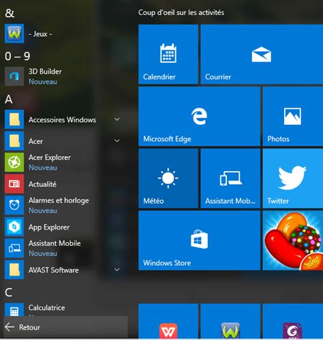
Task: Click the letter A section header
Action: point(9,99)
